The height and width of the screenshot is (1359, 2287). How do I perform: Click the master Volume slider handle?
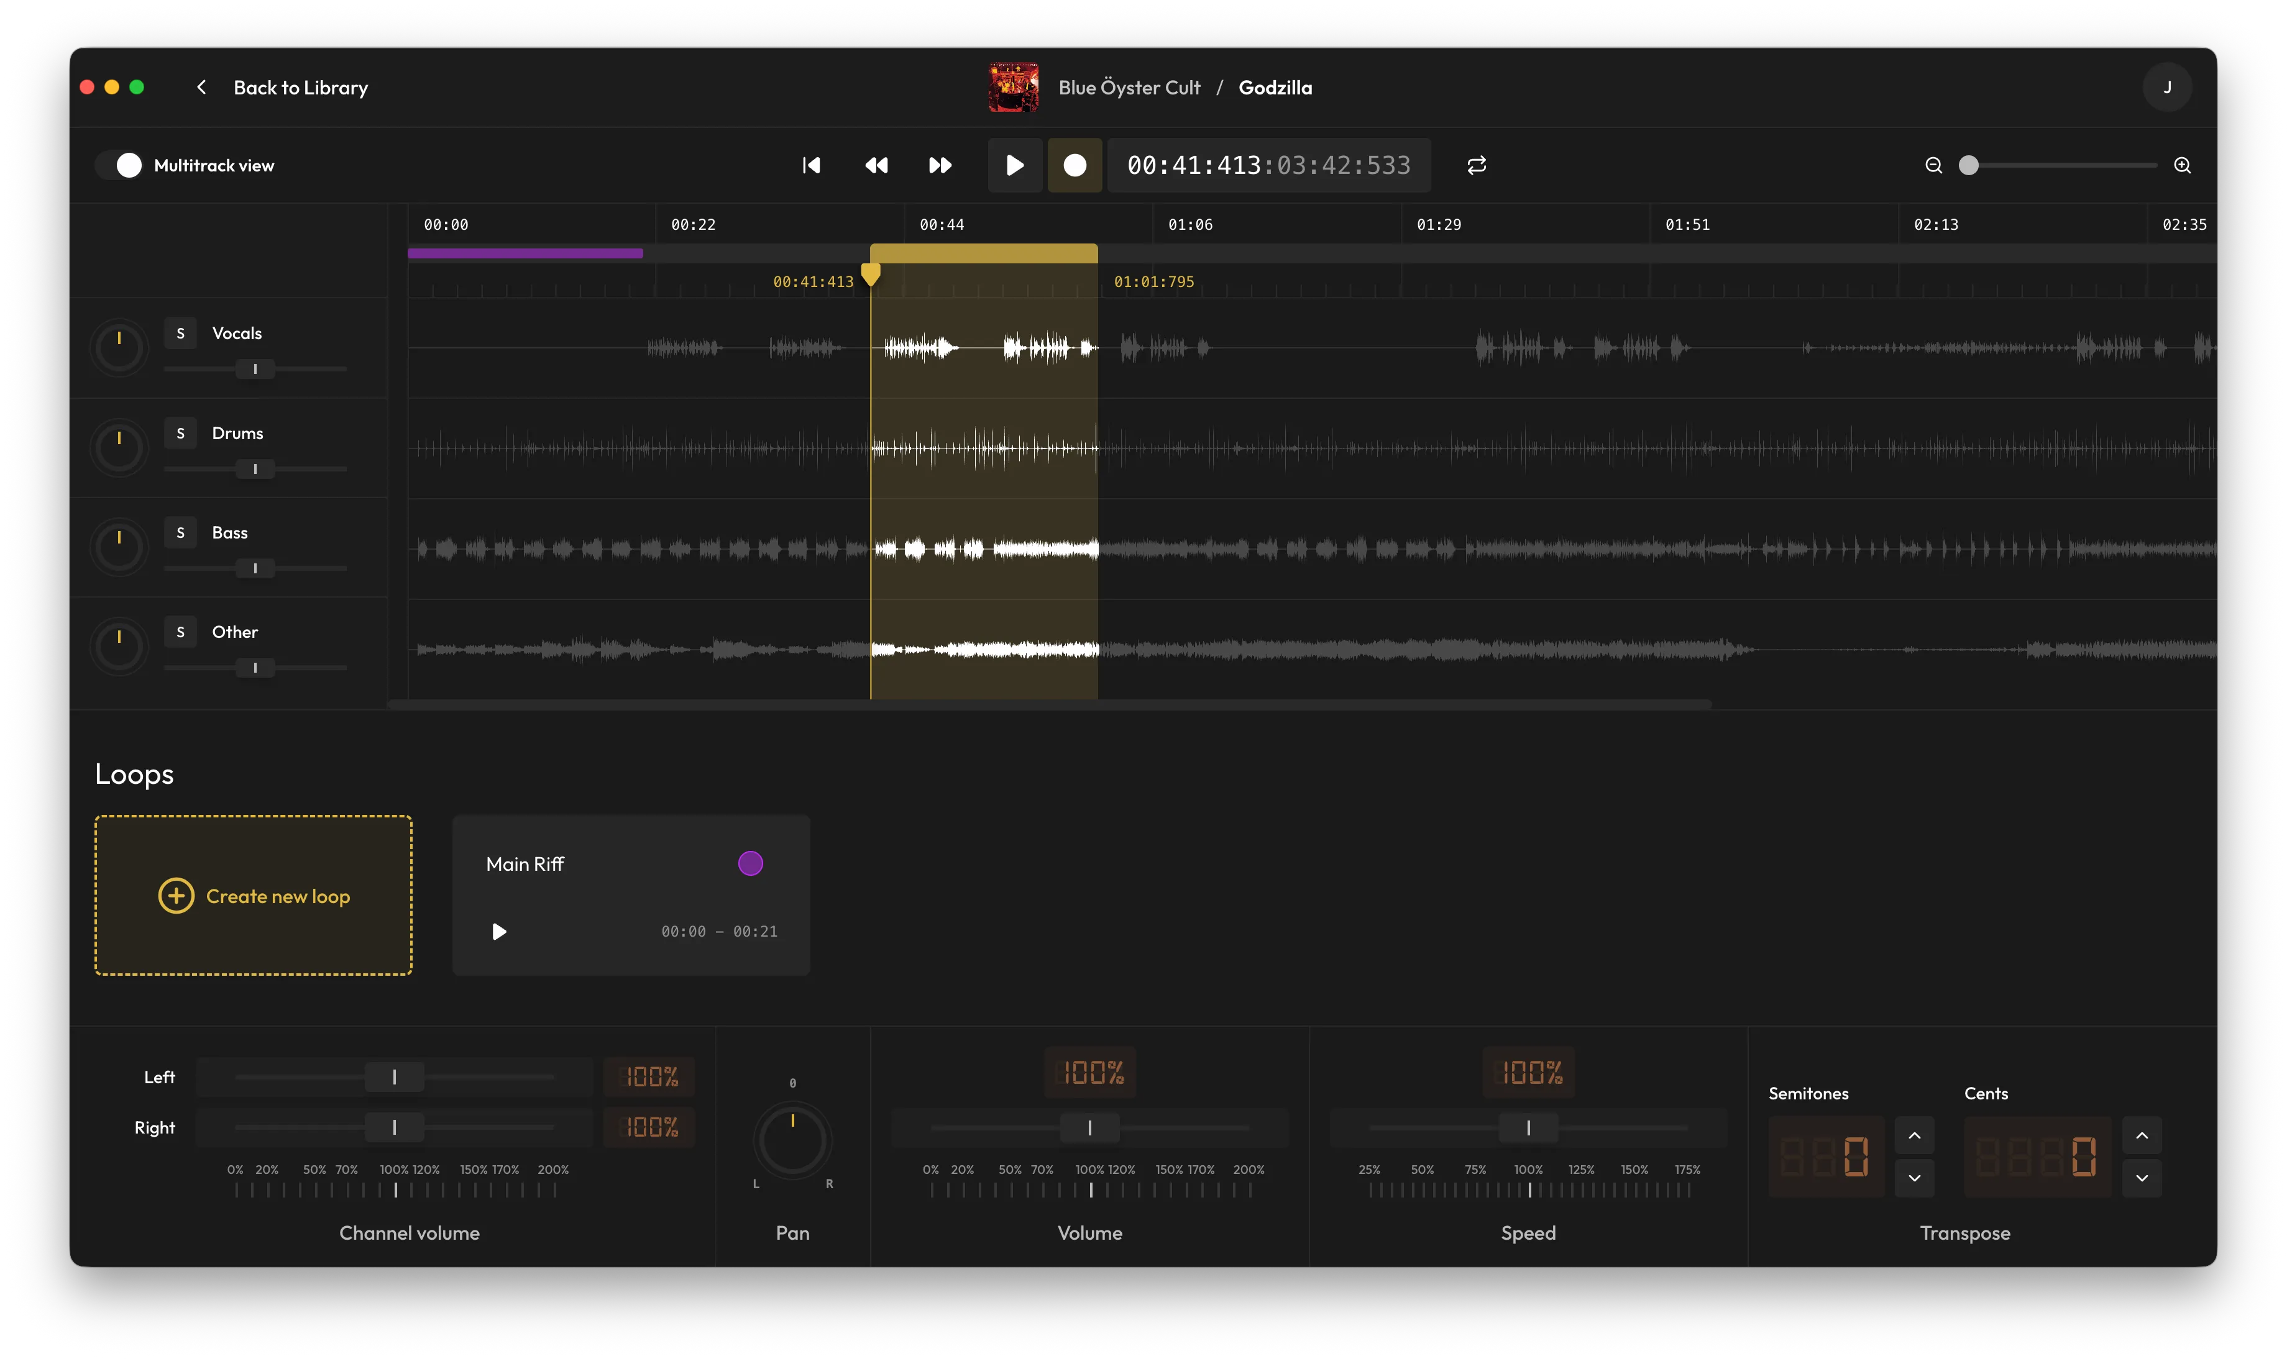pos(1089,1128)
